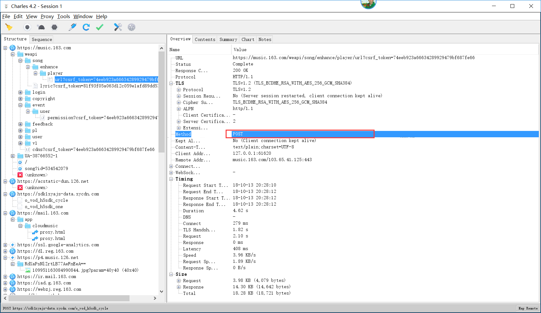
Task: Click the broom Clear Session toolbar icon
Action: pyautogui.click(x=9, y=27)
